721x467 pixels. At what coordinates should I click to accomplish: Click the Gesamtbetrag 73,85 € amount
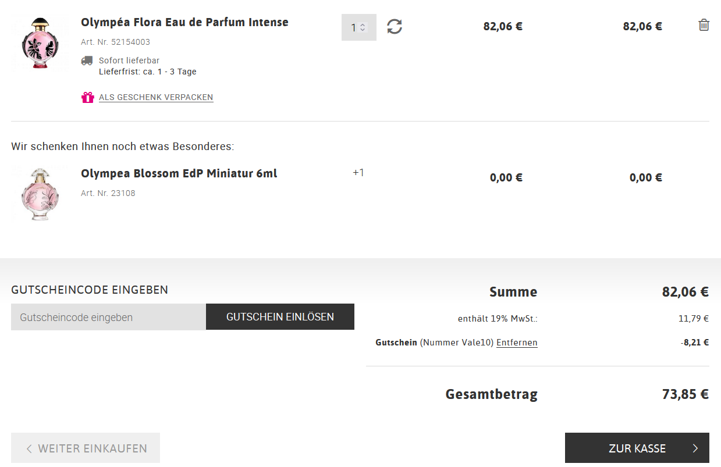point(685,394)
